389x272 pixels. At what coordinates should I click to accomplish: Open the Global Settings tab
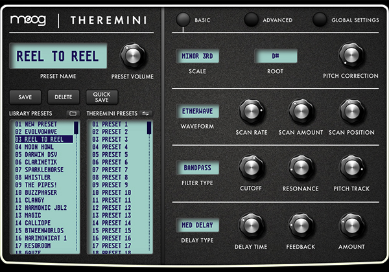pos(320,20)
